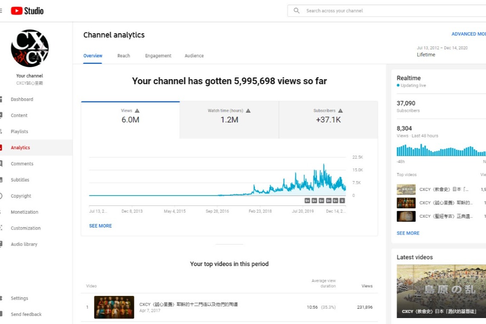
Task: Click SEE MORE in the Realtime panel
Action: click(408, 233)
